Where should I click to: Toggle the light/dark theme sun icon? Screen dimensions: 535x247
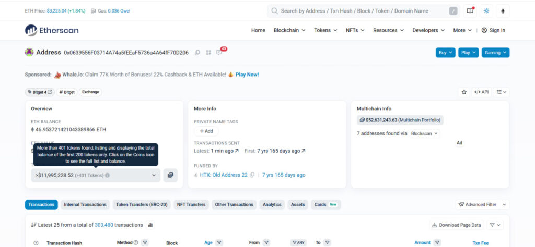[x=486, y=11]
